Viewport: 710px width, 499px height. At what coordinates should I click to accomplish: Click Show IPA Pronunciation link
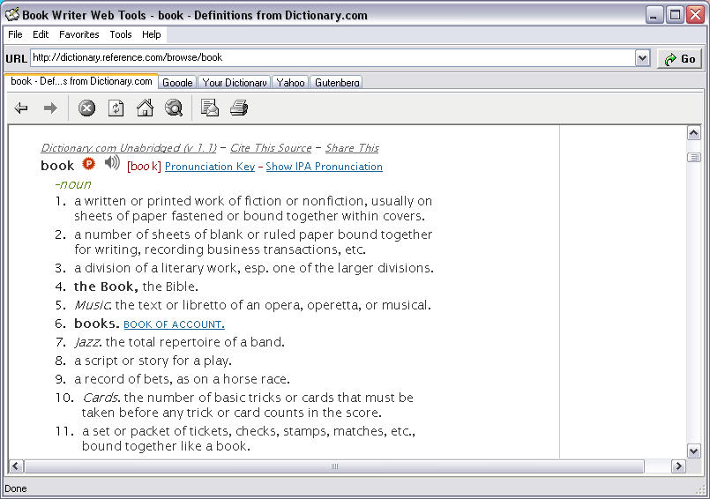tap(325, 167)
